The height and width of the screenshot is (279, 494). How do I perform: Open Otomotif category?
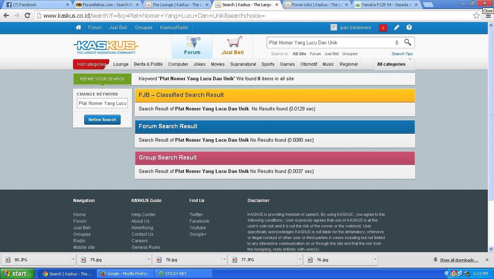[x=309, y=64]
